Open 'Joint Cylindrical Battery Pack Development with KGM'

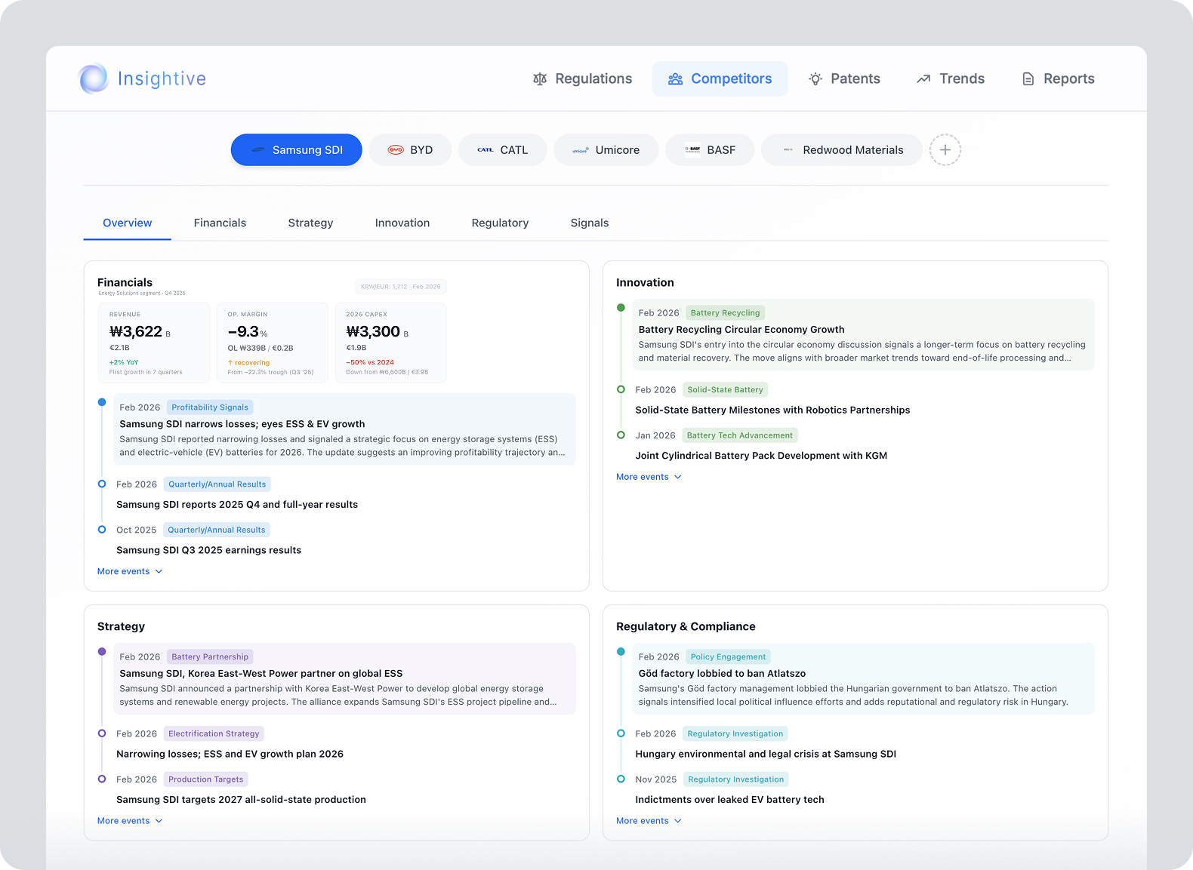coord(761,456)
